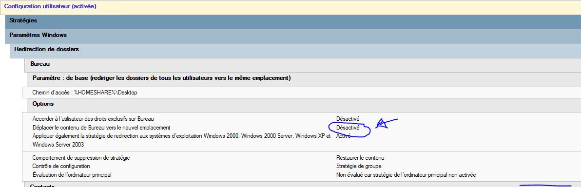Select the Activé value for Windows 2000 redirection
The width and height of the screenshot is (581, 187).
coord(344,136)
